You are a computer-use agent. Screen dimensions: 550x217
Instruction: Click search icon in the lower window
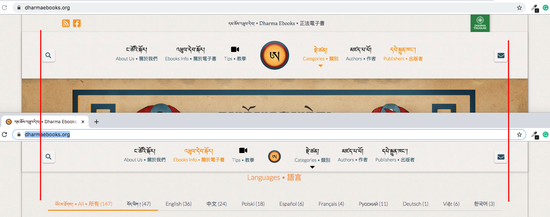(x=48, y=157)
